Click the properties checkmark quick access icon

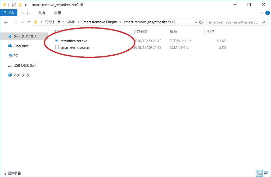14,5
